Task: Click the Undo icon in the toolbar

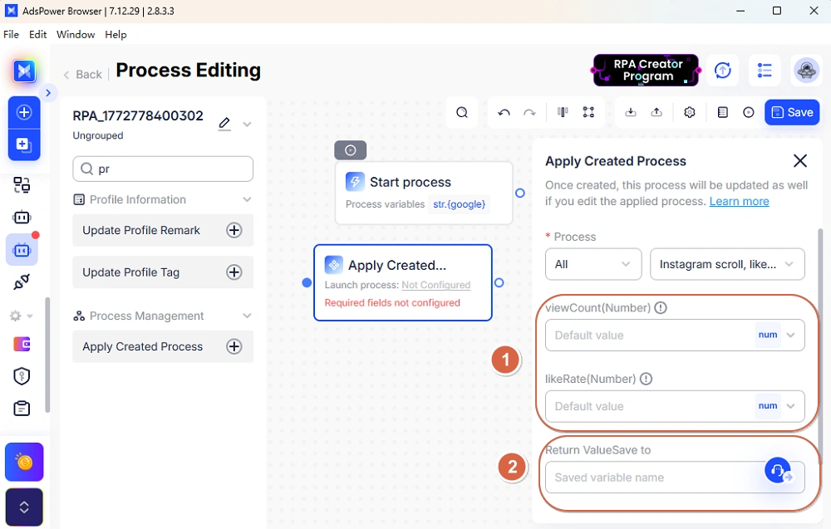Action: (504, 112)
